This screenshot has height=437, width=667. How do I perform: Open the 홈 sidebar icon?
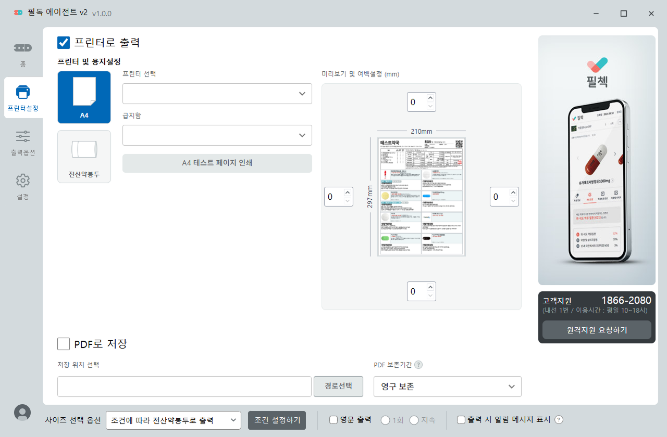click(23, 48)
